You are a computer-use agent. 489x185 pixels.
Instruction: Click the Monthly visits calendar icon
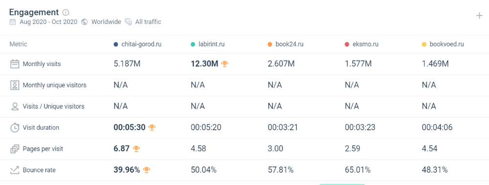pyautogui.click(x=15, y=64)
